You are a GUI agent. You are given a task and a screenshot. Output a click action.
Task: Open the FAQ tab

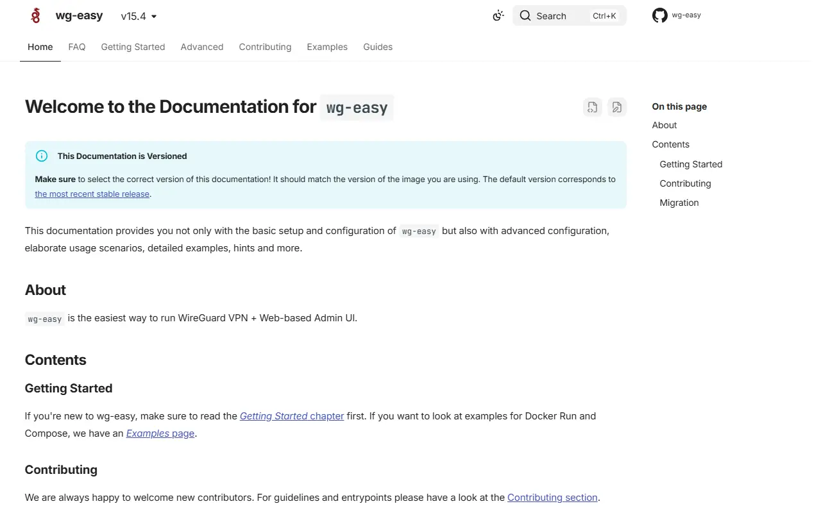coord(77,47)
